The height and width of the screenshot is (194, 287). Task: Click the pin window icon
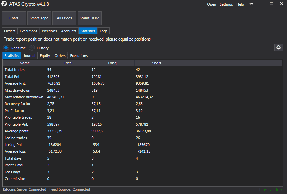tap(251, 4)
